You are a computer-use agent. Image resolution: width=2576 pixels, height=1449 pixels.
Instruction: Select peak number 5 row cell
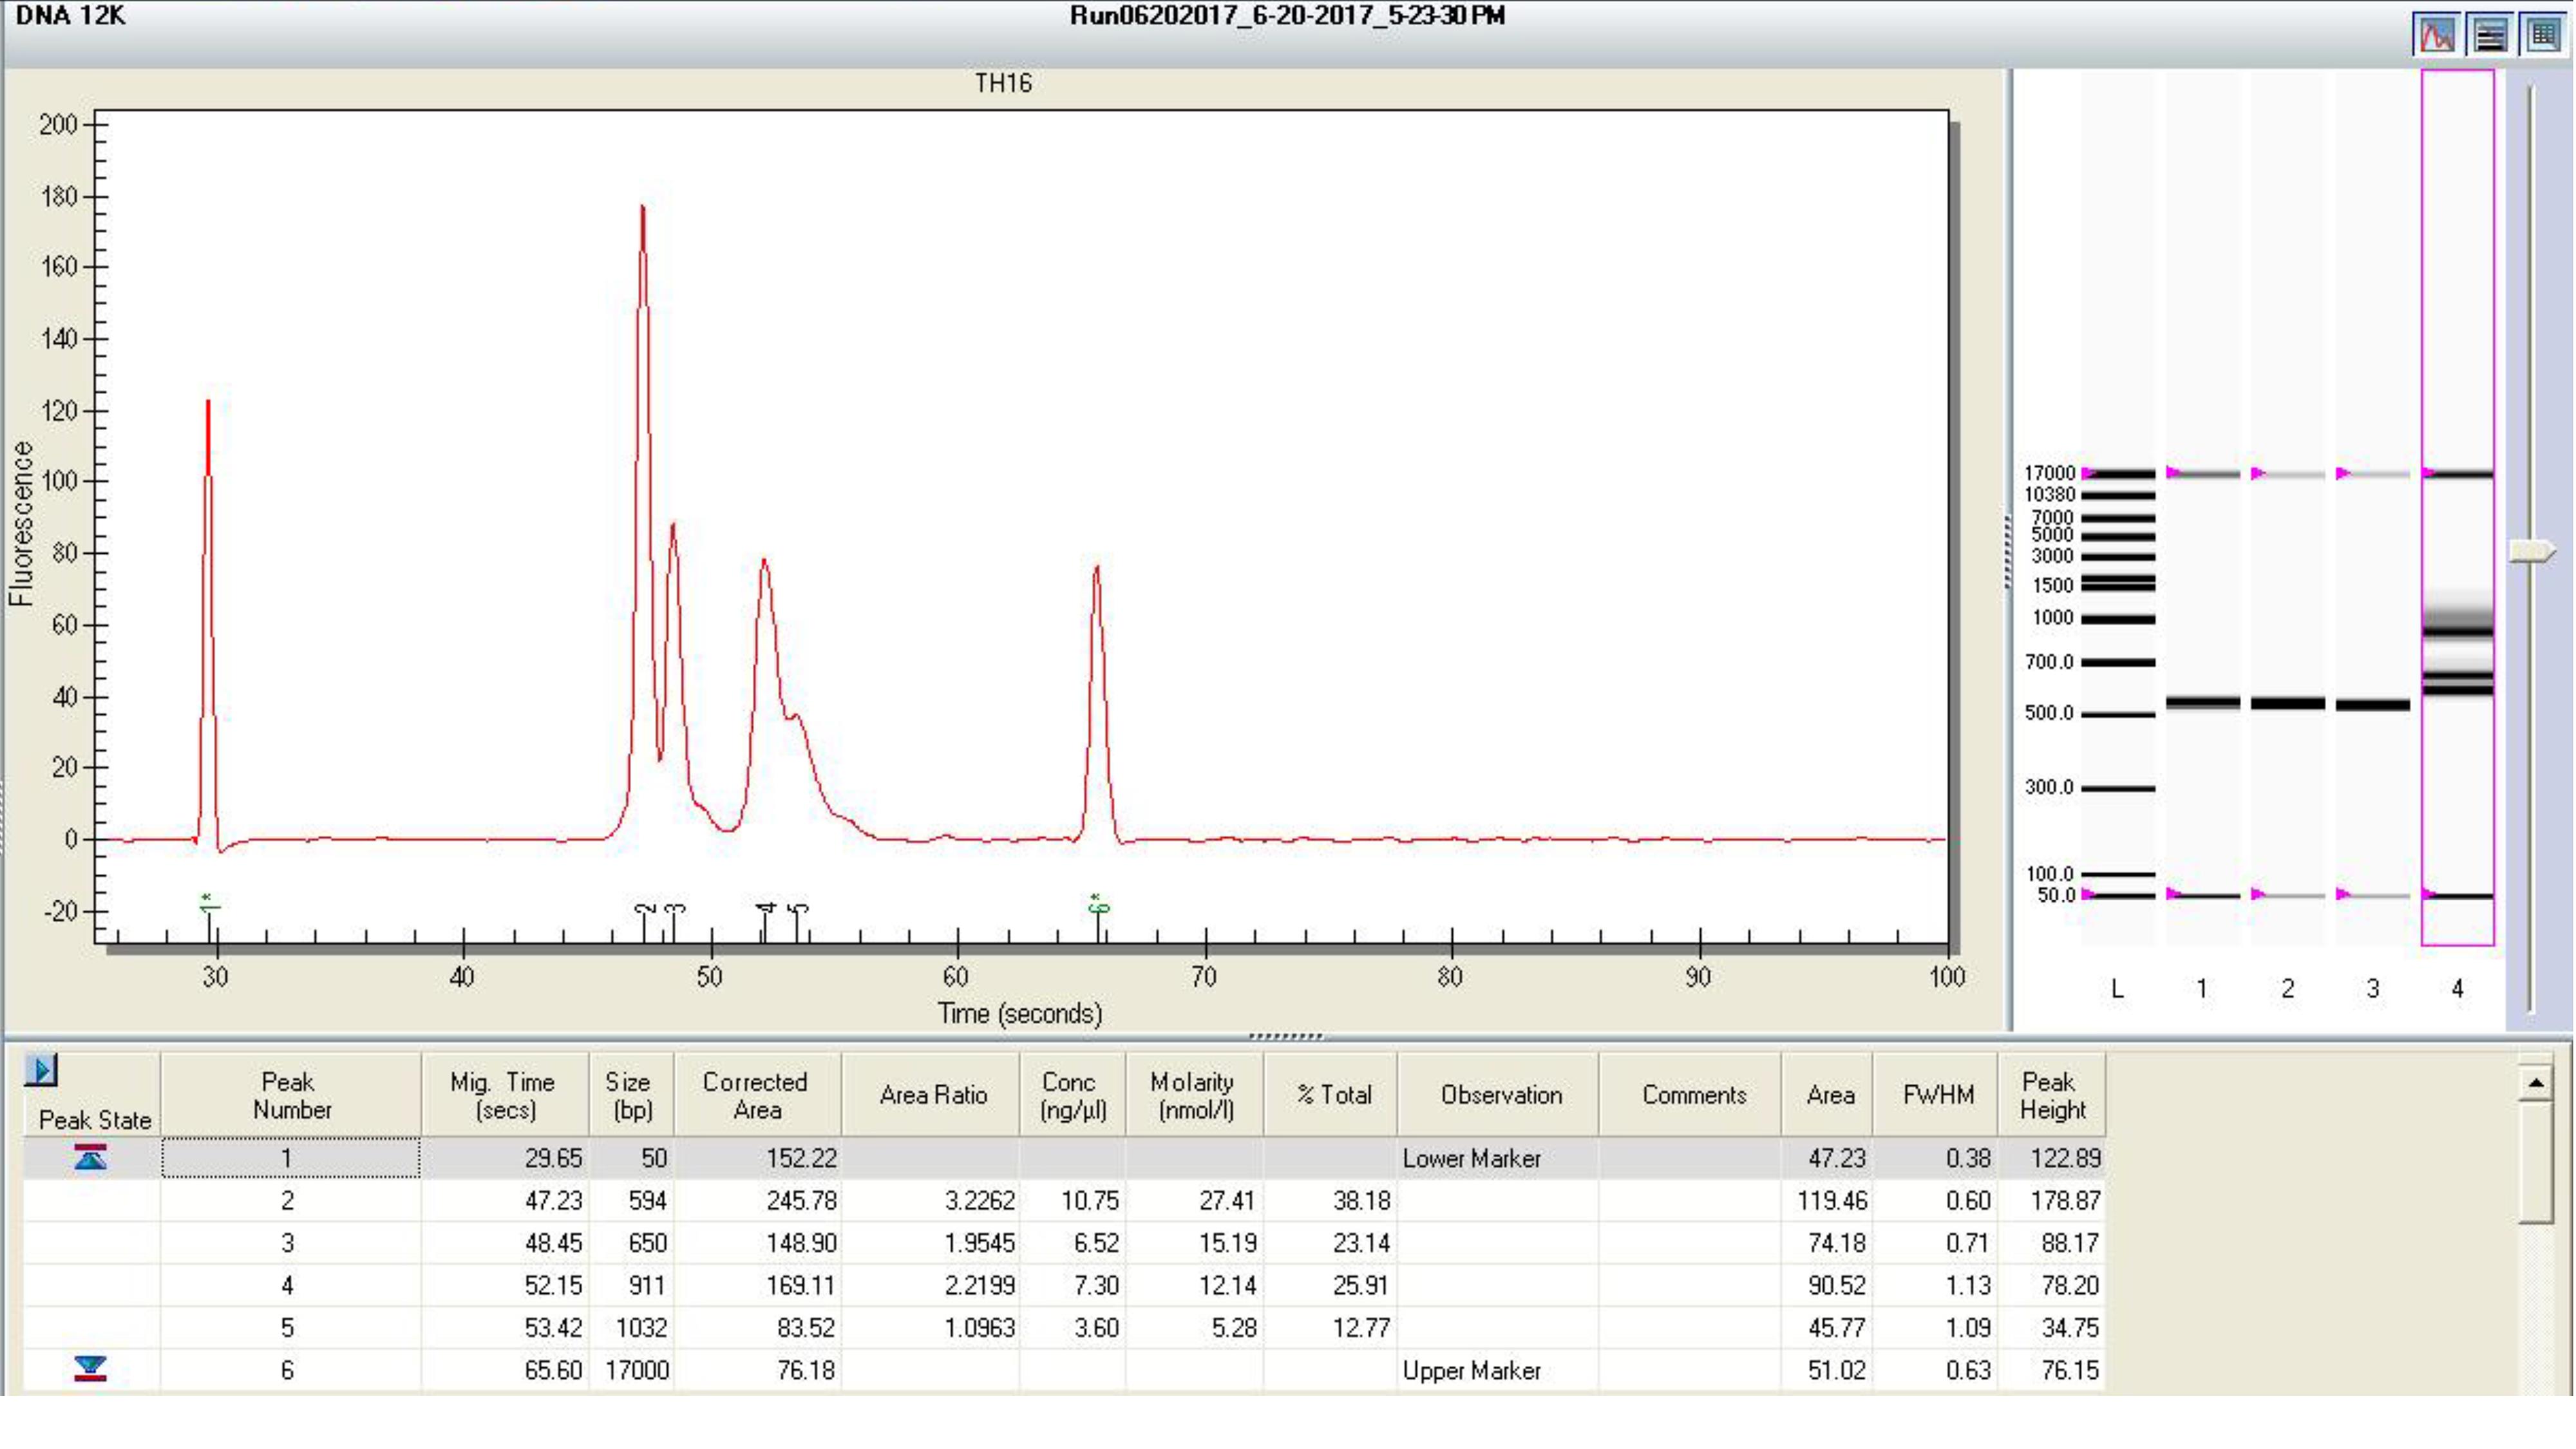tap(290, 1327)
